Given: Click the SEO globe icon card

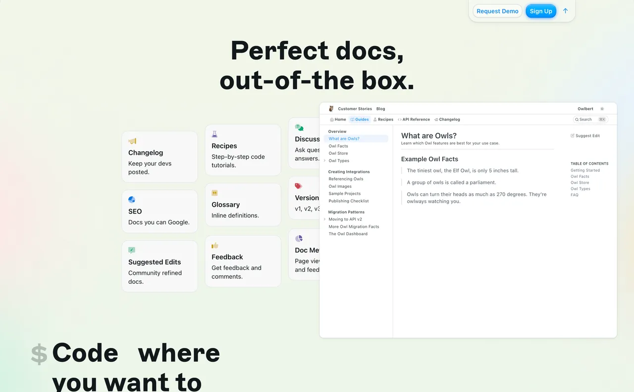Looking at the screenshot, I should point(132,199).
